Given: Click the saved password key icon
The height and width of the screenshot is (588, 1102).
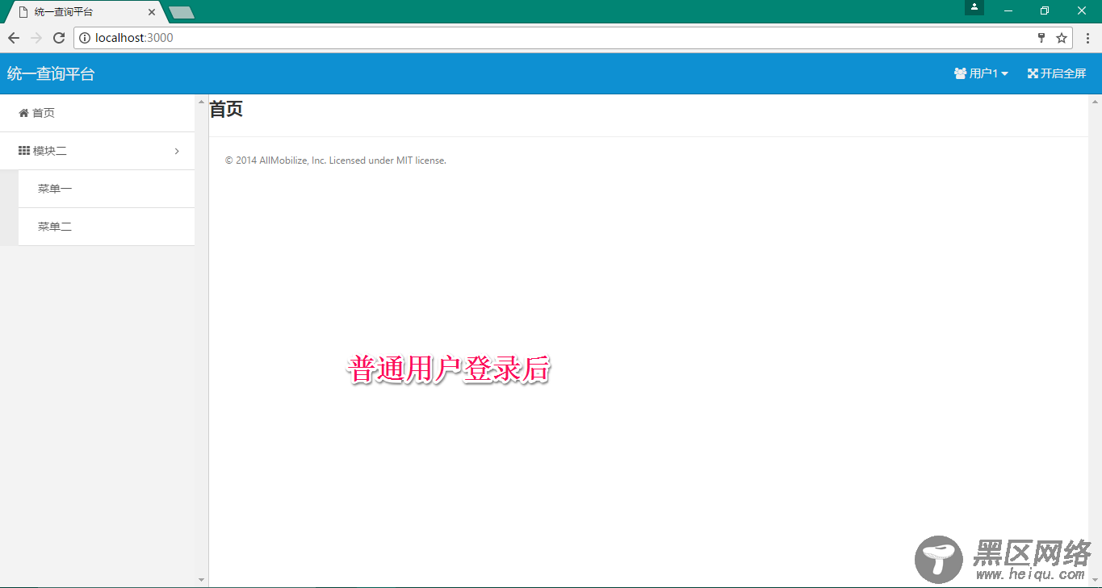Looking at the screenshot, I should coord(1041,38).
